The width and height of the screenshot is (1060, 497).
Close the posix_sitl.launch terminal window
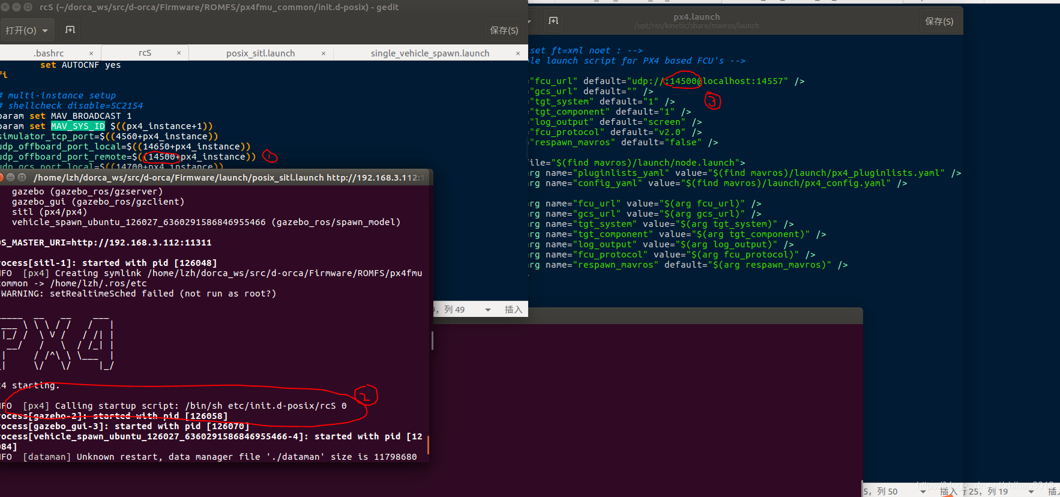[x=1, y=177]
